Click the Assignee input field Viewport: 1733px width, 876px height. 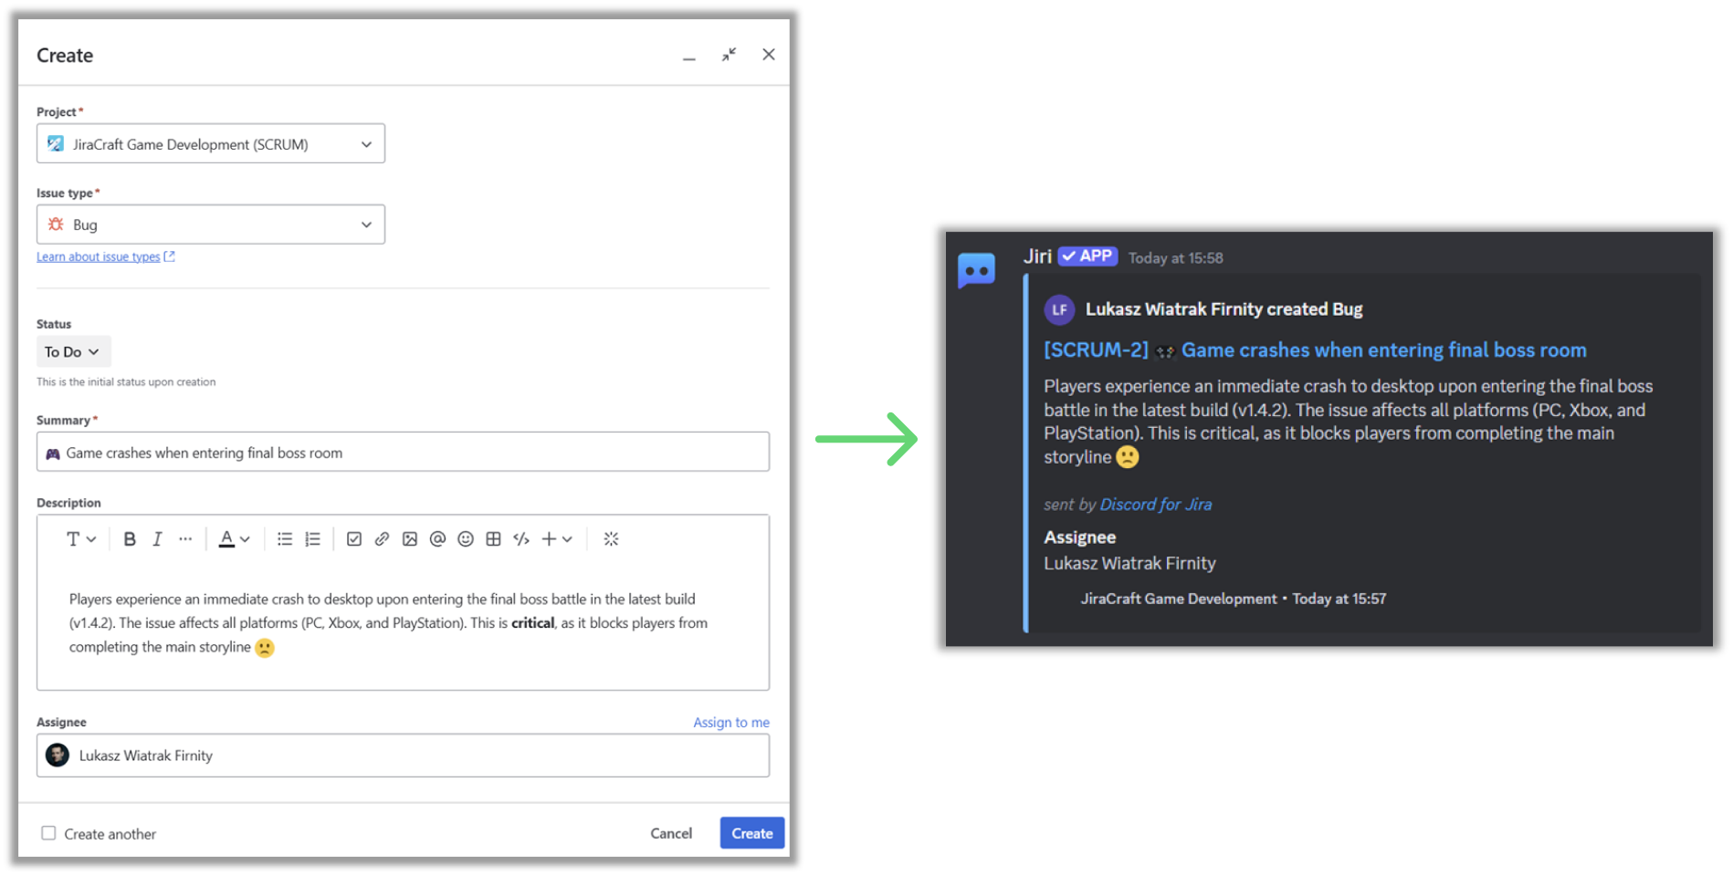(x=403, y=756)
